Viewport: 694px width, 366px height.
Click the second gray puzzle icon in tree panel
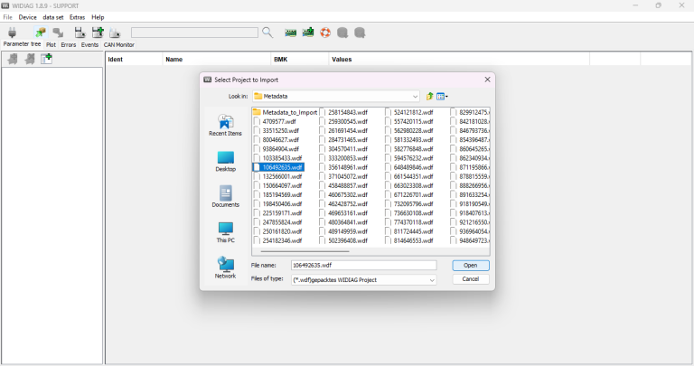click(30, 59)
